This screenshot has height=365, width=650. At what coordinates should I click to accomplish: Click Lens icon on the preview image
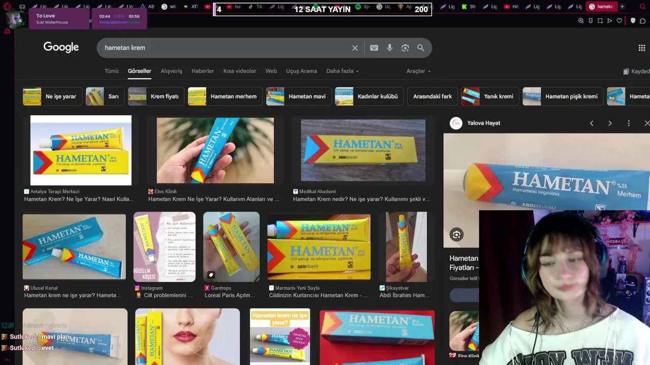[457, 234]
